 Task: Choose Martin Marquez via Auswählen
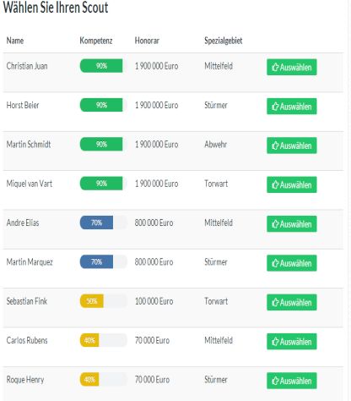tap(292, 263)
